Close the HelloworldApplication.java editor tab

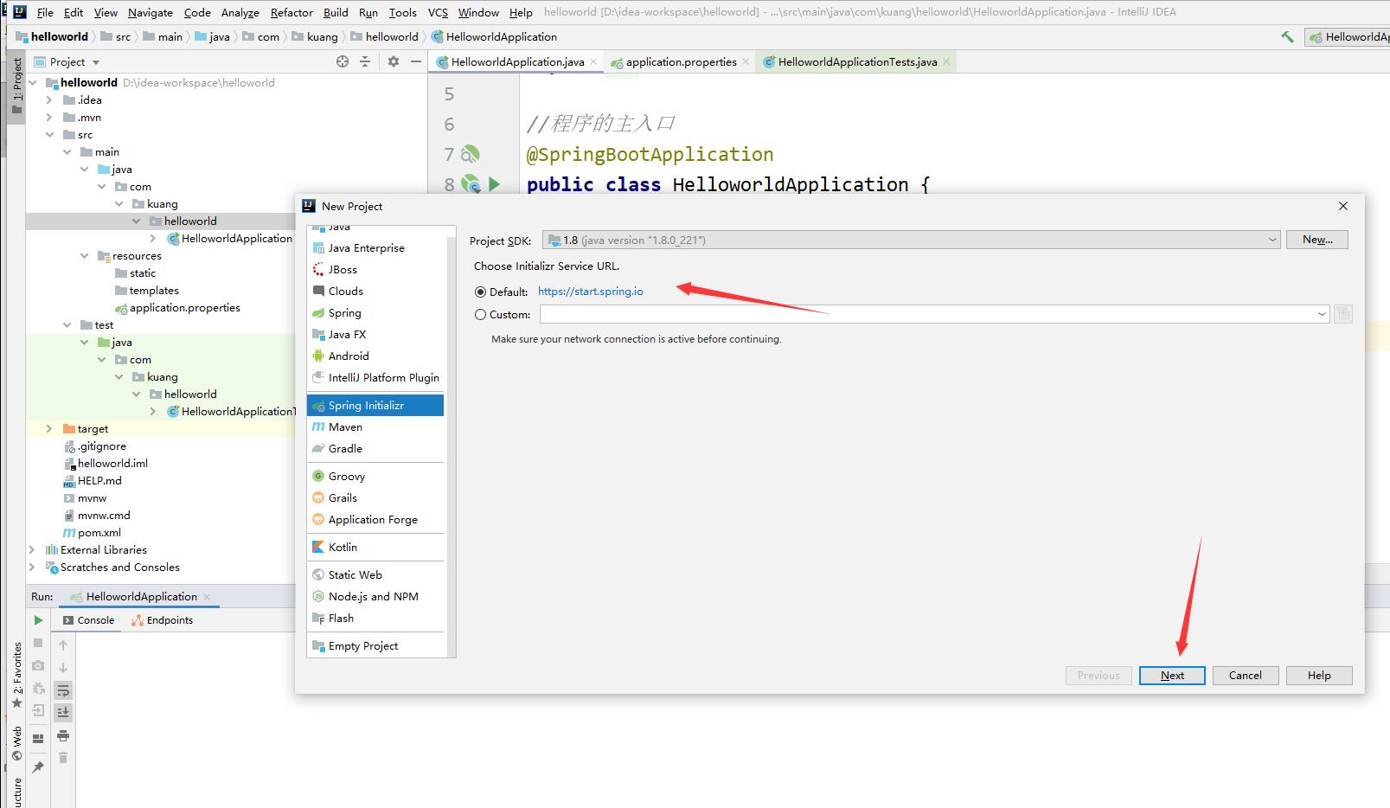593,61
